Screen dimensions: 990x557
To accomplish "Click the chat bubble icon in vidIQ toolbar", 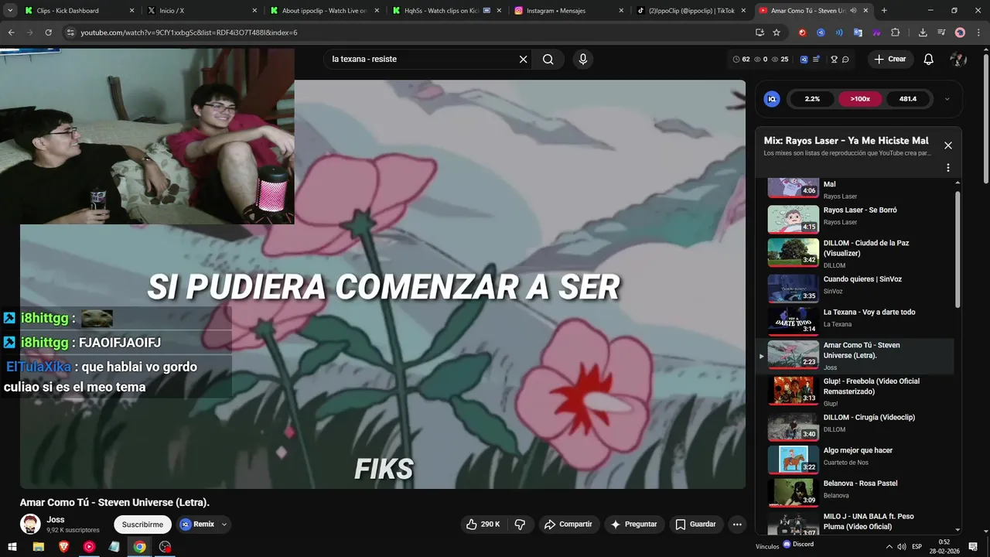I will pos(845,60).
